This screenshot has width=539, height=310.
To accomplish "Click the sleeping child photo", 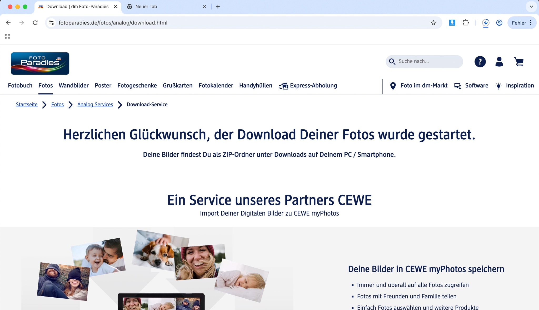I will coord(242,281).
